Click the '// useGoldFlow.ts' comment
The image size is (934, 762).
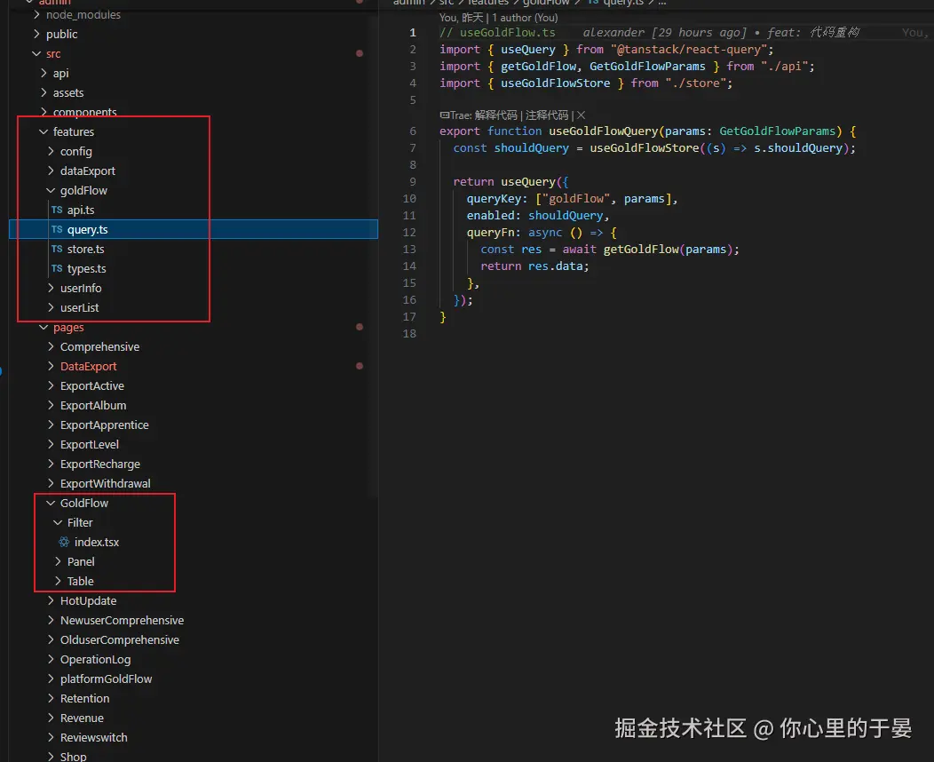497,32
